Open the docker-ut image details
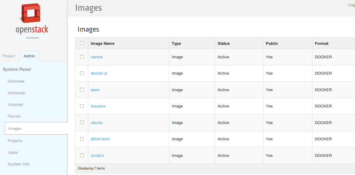 pyautogui.click(x=99, y=73)
